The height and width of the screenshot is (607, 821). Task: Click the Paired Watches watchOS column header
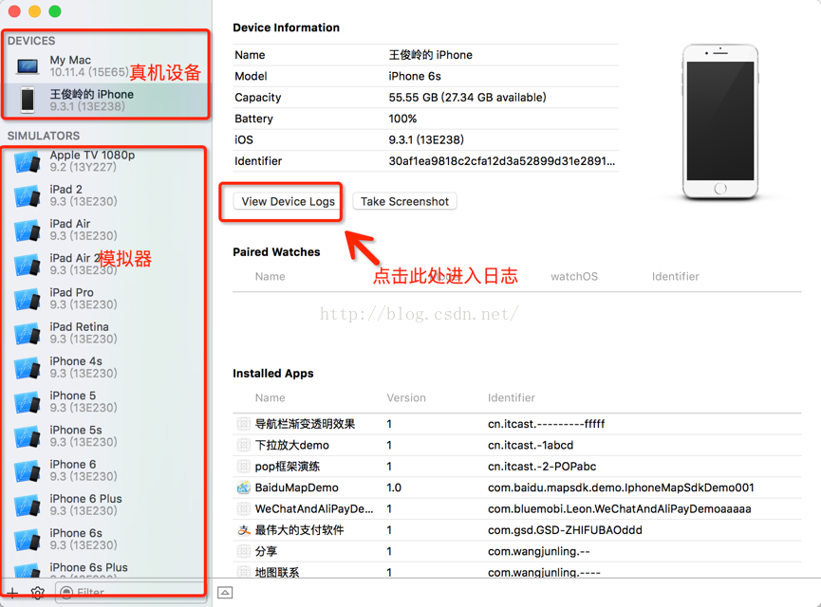574,276
